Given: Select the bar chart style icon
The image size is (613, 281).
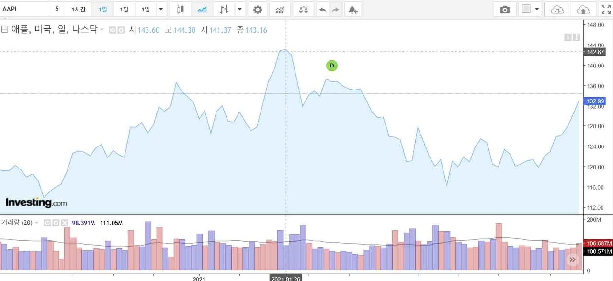Looking at the screenshot, I should pyautogui.click(x=224, y=9).
